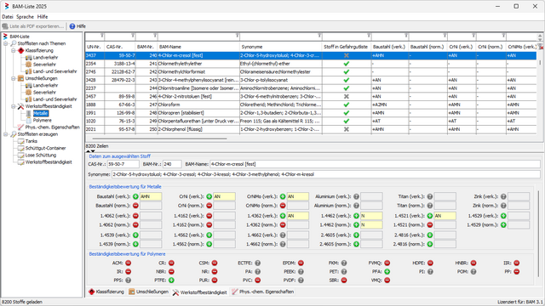545x306 pixels.
Task: Switch to the Umschließungen bottom tab
Action: pos(148,292)
